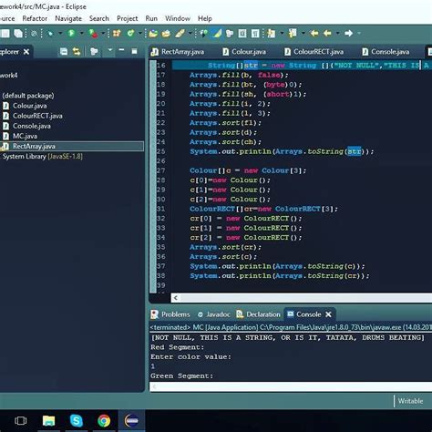
Task: Select MC.java in the package tree
Action: (25, 136)
